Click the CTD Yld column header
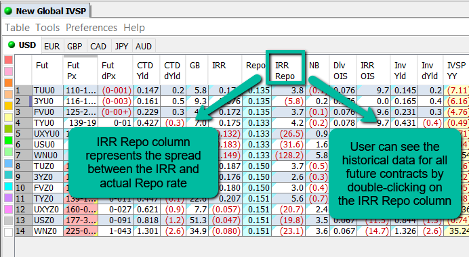The image size is (469, 257). point(146,70)
